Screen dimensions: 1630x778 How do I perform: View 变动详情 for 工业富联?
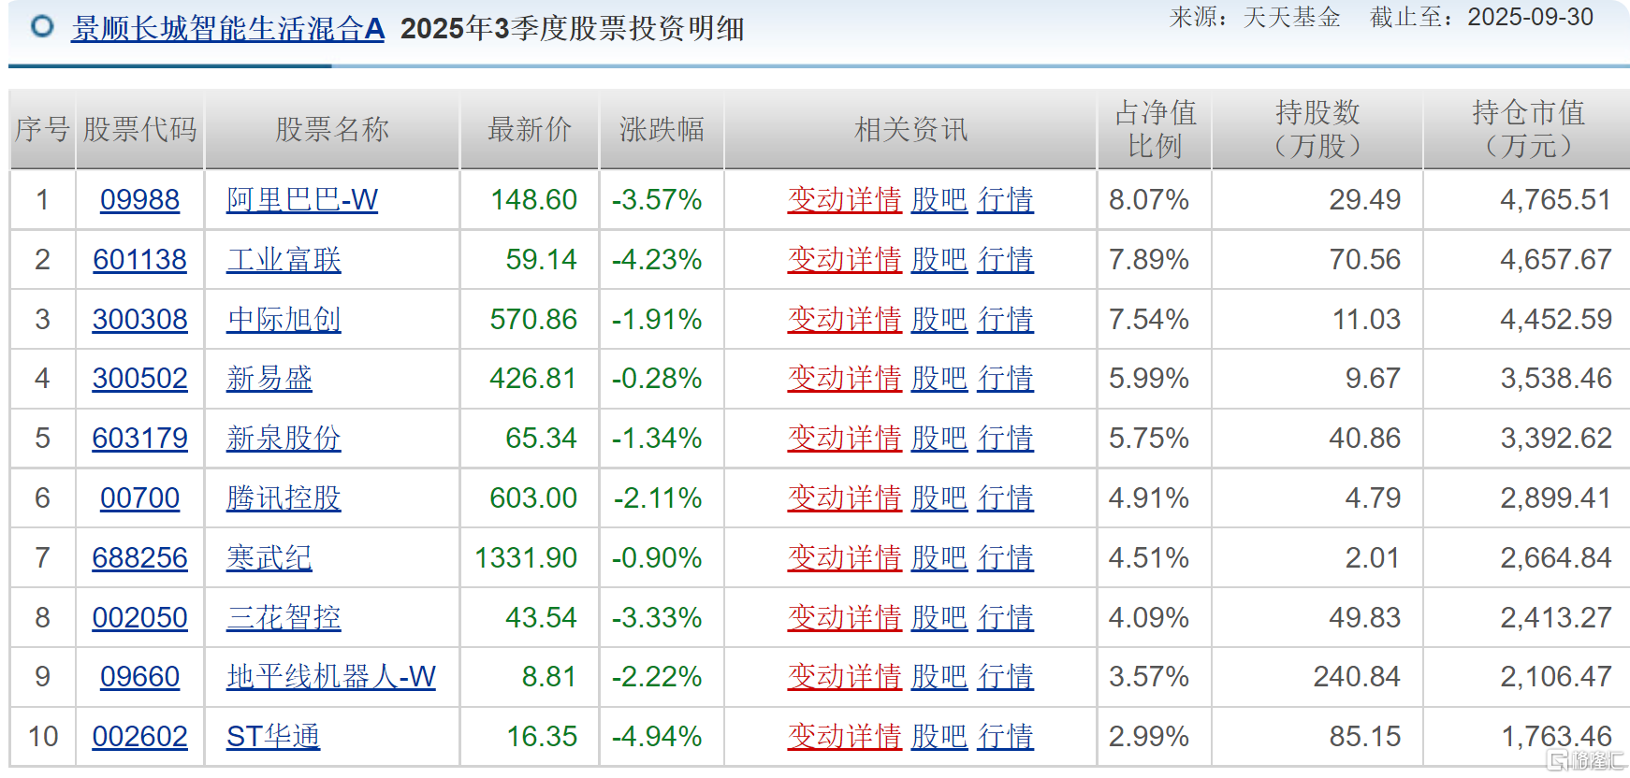(x=845, y=260)
